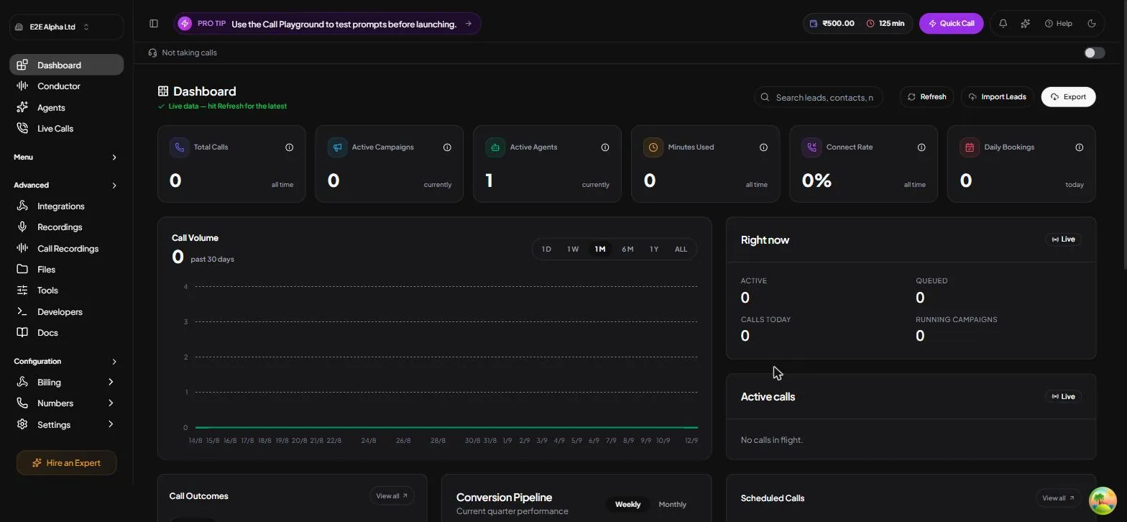Screen dimensions: 1127x522
Task: Select the 1W call volume range
Action: tap(573, 249)
